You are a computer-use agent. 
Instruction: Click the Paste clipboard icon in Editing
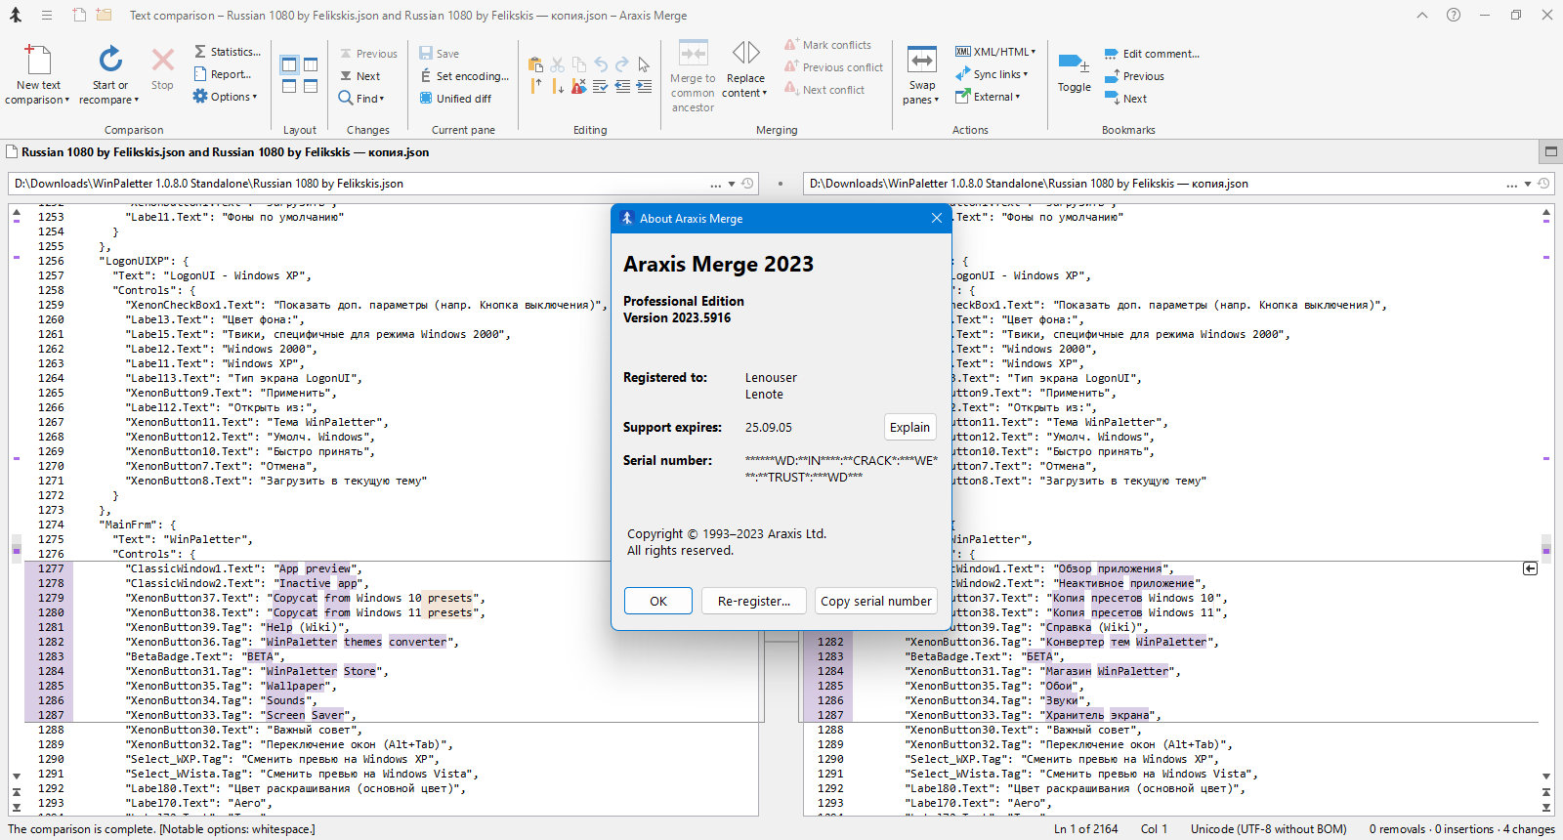click(535, 64)
